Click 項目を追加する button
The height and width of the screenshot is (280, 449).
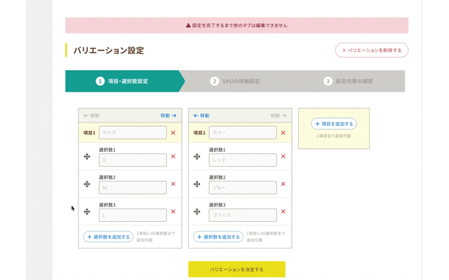point(334,124)
